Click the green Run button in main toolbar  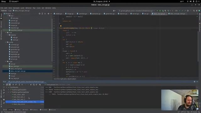[x=157, y=11]
